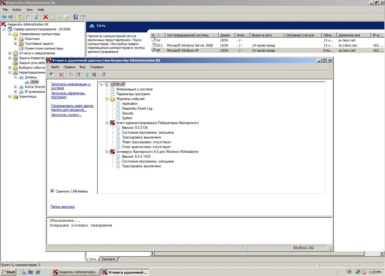Switch to Kaspersky Administration taskbar button
This screenshot has width=385, height=276.
(x=76, y=272)
